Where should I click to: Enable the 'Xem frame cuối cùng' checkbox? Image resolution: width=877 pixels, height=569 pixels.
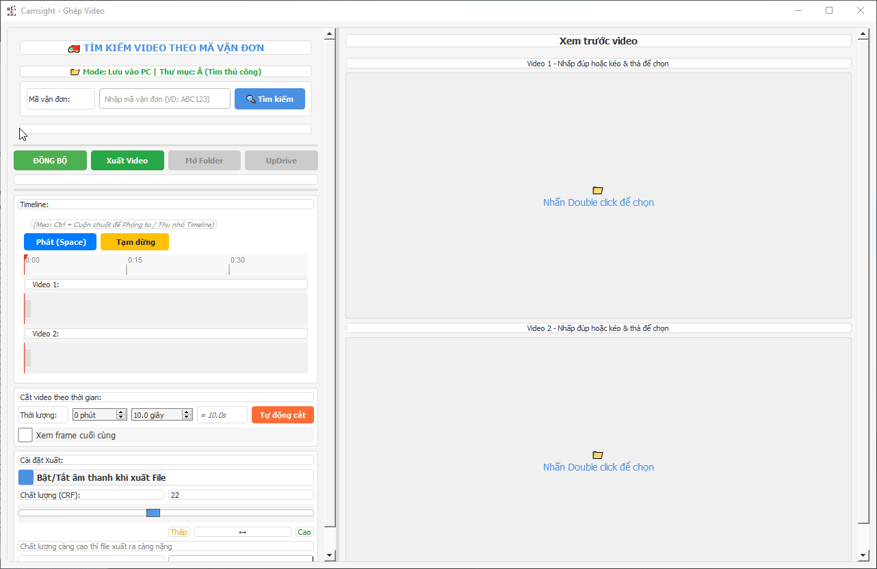(25, 435)
